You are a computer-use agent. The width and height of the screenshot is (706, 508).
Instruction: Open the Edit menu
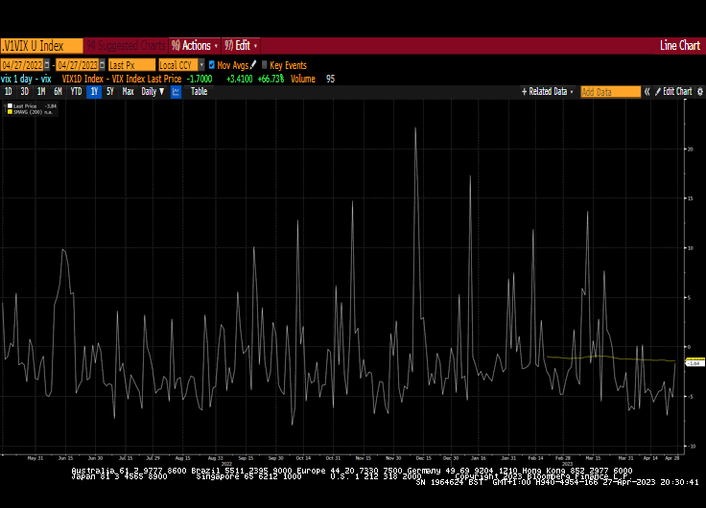point(241,45)
